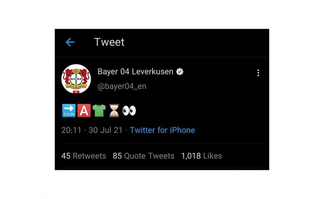The image size is (324, 199).
Task: Click the red letter A emoji
Action: 83,111
